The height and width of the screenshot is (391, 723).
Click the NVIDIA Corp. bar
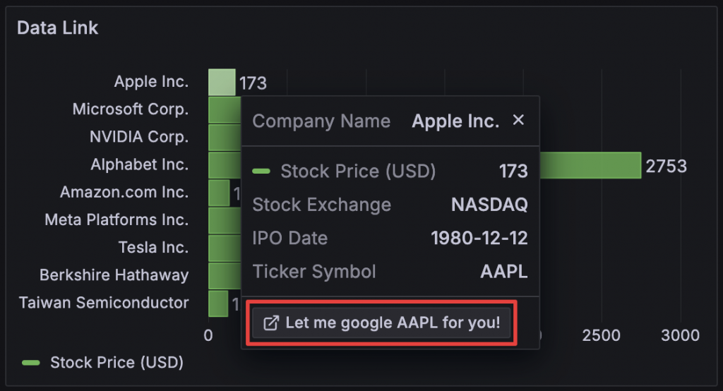click(x=225, y=138)
